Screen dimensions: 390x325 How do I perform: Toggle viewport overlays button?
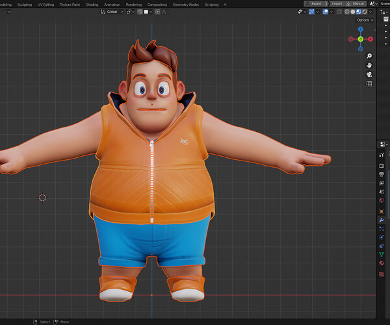[x=325, y=12]
